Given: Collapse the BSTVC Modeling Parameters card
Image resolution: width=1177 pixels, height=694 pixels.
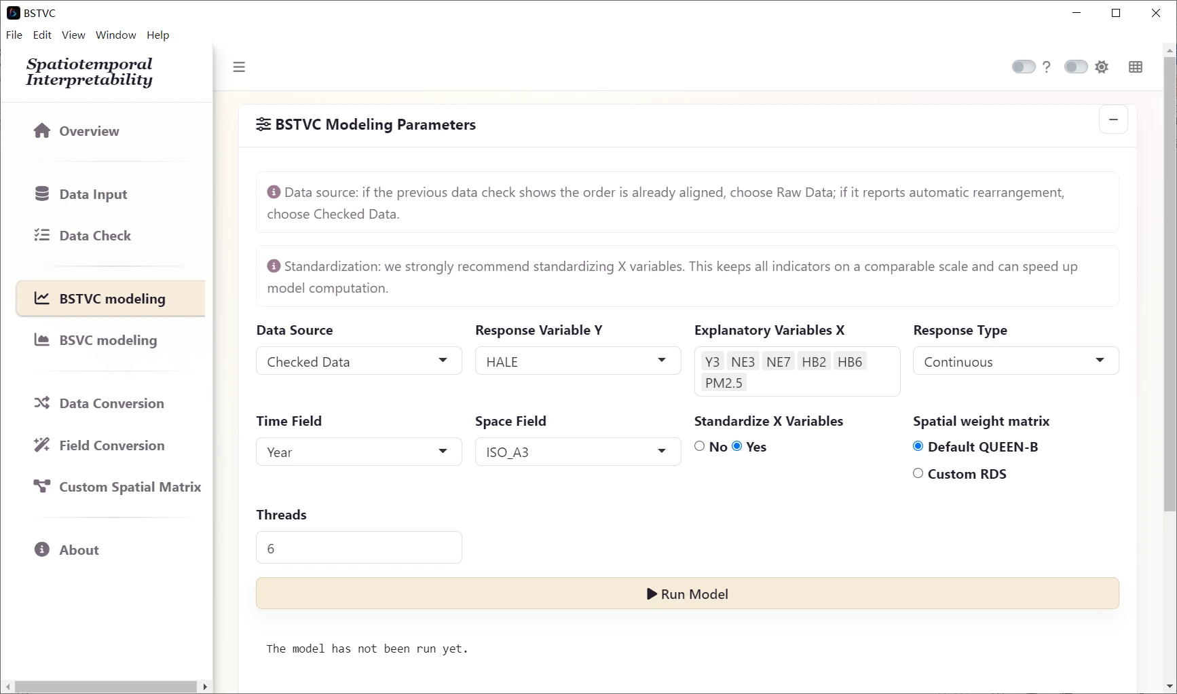Looking at the screenshot, I should pos(1113,120).
